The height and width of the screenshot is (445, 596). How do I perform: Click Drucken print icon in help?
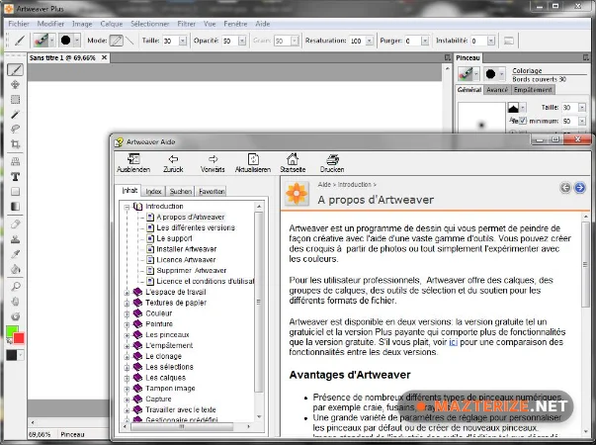pyautogui.click(x=332, y=163)
